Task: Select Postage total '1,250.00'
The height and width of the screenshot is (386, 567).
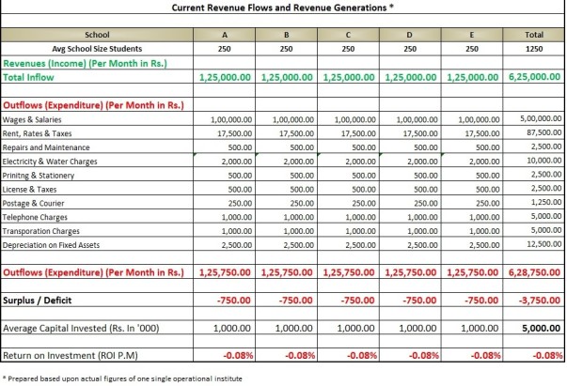Action: point(546,202)
